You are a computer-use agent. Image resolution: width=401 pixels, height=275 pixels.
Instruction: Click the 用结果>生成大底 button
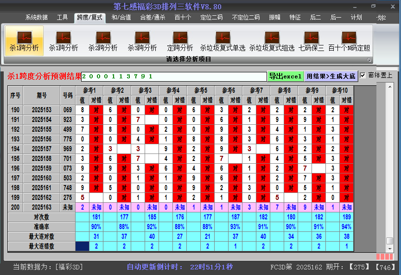[x=331, y=76]
